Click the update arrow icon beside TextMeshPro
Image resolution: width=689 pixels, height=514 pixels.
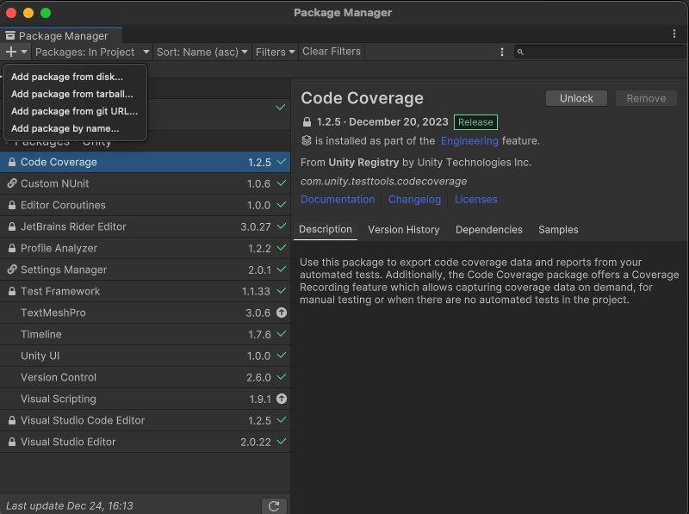[x=281, y=313]
